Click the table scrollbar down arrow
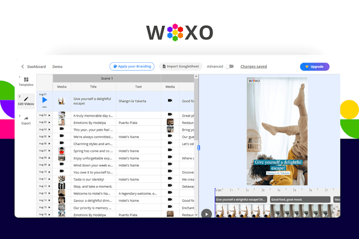359x239 pixels. point(196,215)
